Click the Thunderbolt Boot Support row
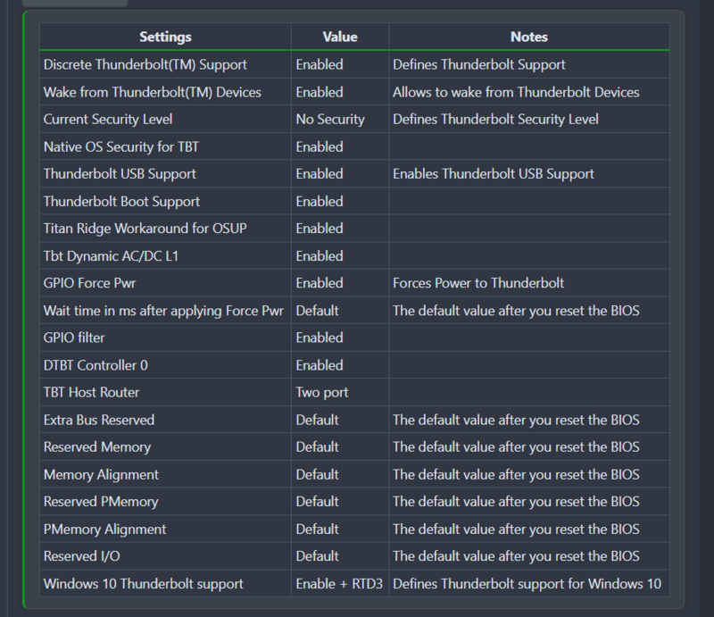This screenshot has width=714, height=617. [x=121, y=201]
